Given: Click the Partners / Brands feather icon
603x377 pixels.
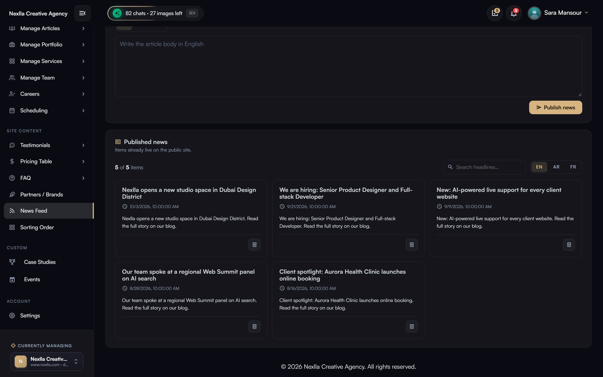Looking at the screenshot, I should (x=12, y=194).
